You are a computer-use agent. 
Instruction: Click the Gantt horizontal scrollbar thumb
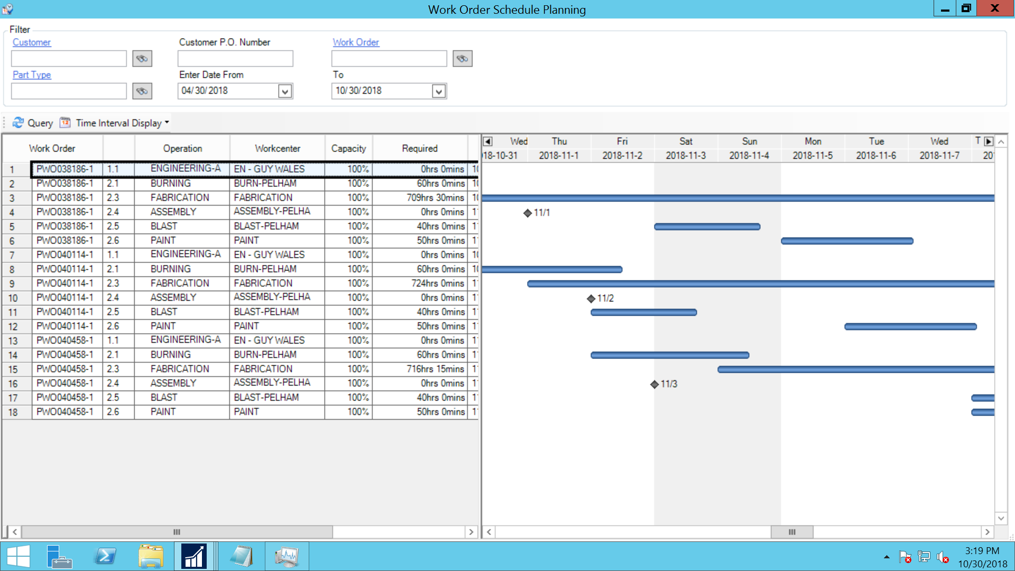(x=791, y=532)
